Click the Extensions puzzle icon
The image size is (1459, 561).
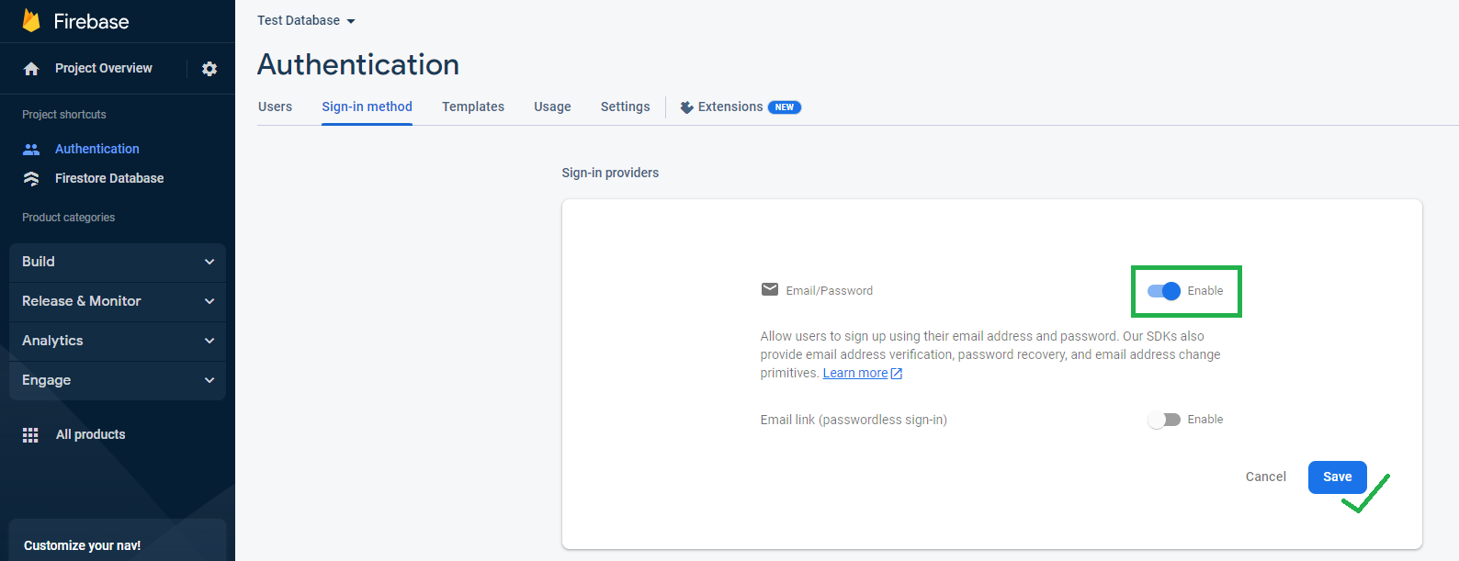tap(686, 107)
